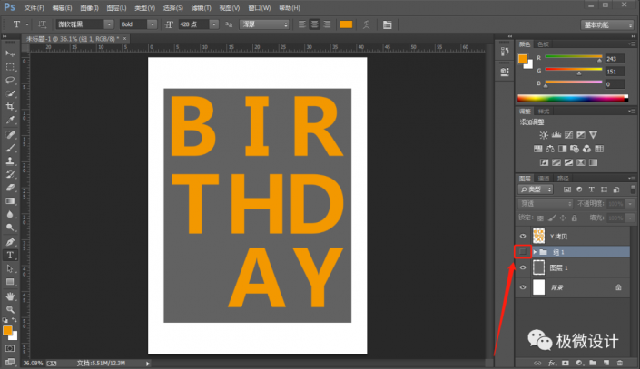
Task: Select the Horizontal Type tool in the toolbox
Action: click(x=10, y=256)
